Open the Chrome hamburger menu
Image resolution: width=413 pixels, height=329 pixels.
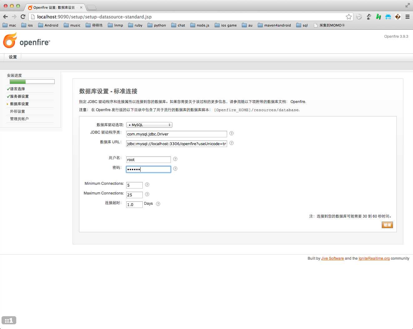[407, 17]
